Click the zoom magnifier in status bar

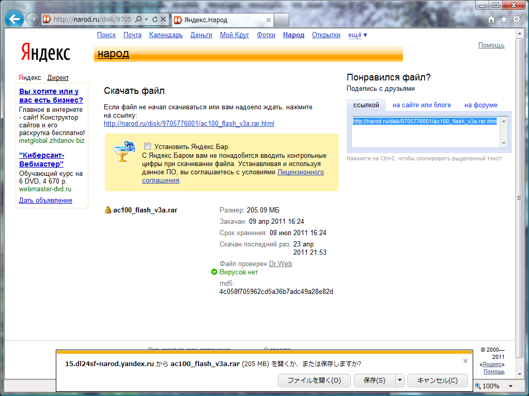click(x=478, y=386)
